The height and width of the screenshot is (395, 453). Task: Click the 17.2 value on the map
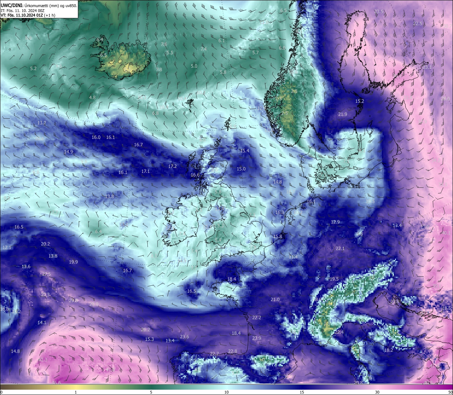(x=172, y=166)
